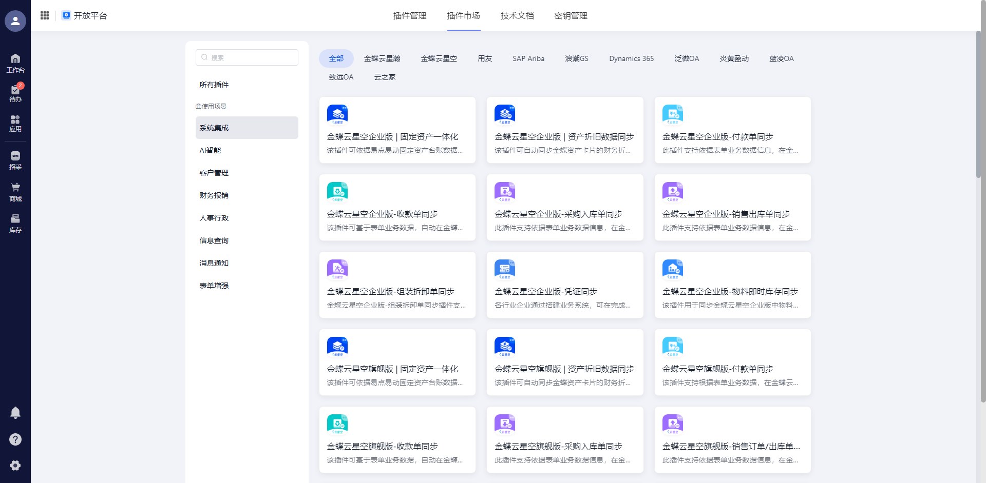The width and height of the screenshot is (986, 483).
Task: Filter by 云之家
Action: (x=385, y=77)
